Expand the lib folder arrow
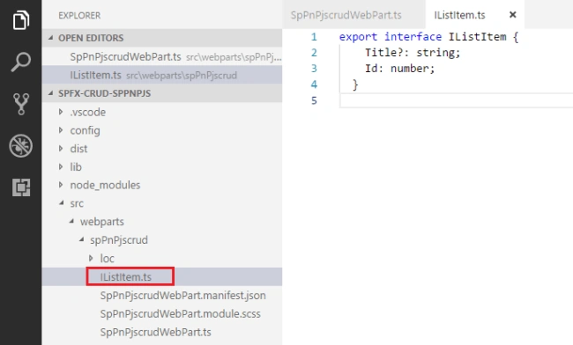This screenshot has height=345, width=573. pyautogui.click(x=61, y=166)
